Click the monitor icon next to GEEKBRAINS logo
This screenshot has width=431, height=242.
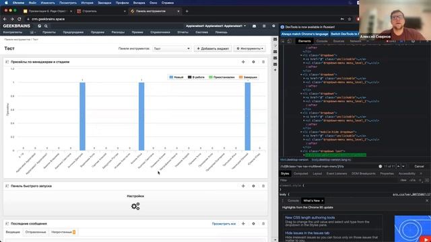coord(39,26)
